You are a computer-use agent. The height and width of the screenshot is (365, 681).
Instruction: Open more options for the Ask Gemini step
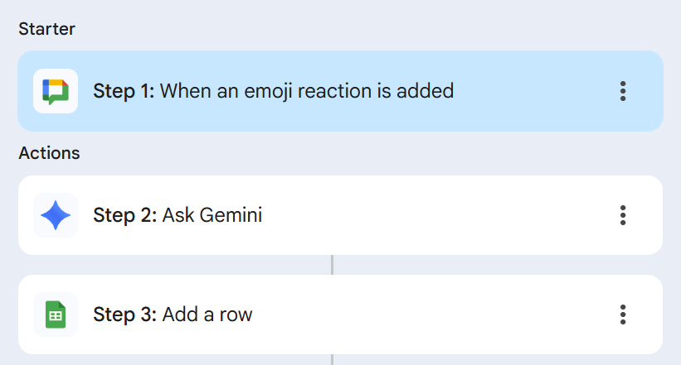[x=623, y=215]
